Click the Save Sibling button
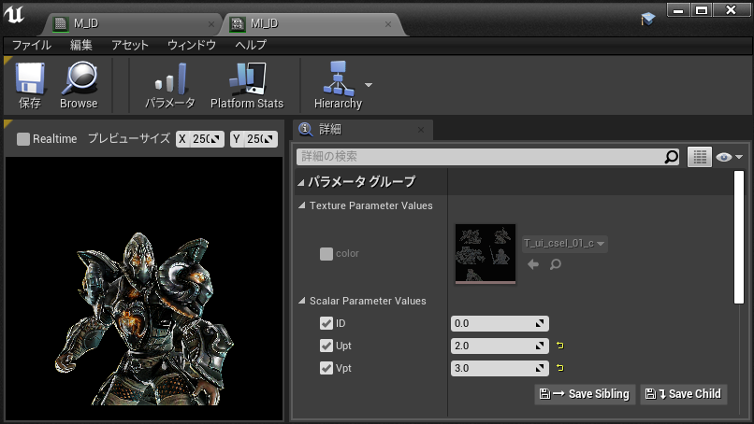The image size is (754, 424). point(585,394)
